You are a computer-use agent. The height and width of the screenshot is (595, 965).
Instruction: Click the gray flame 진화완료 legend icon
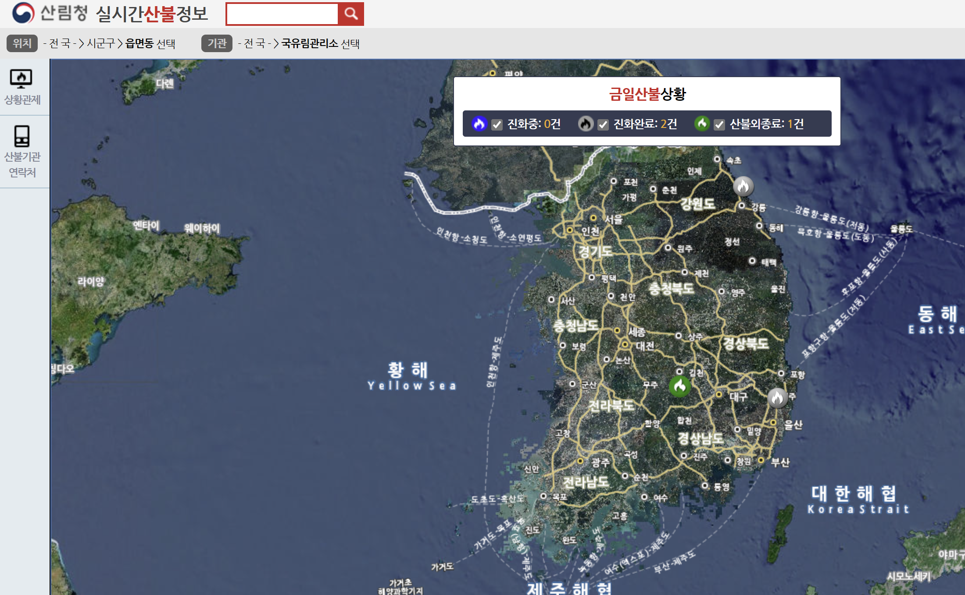[585, 124]
